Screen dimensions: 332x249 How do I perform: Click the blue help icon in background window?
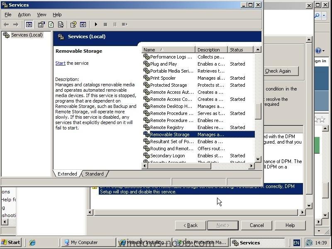click(x=318, y=51)
